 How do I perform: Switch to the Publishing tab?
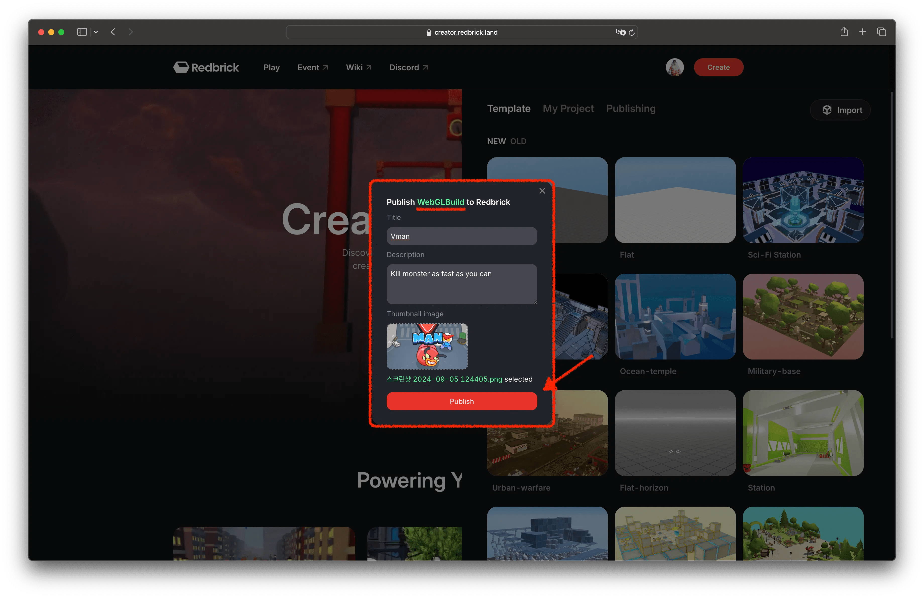coord(631,109)
